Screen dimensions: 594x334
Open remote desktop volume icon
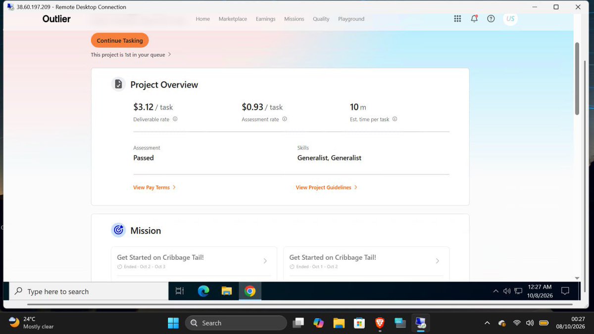(x=506, y=291)
